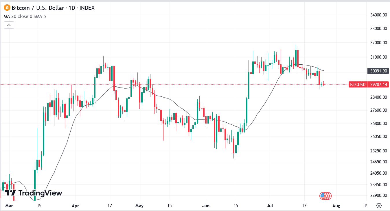Click the black 30091.90 price label
The width and height of the screenshot is (390, 211).
(x=378, y=70)
